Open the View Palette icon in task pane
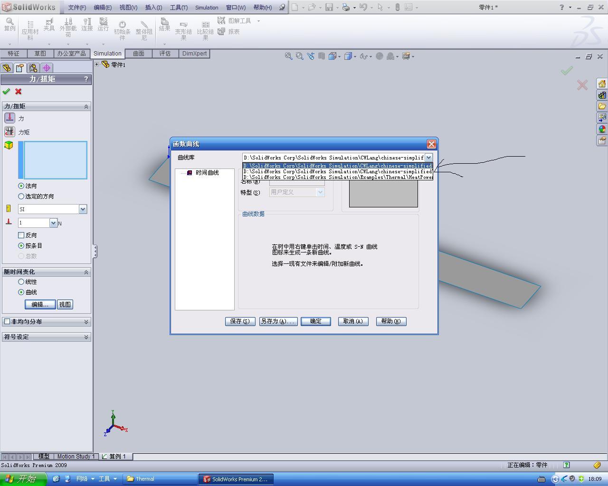 (x=602, y=118)
